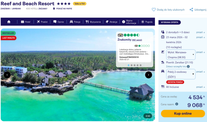Click the Kup online button
This screenshot has width=207, height=122.
pyautogui.click(x=183, y=113)
